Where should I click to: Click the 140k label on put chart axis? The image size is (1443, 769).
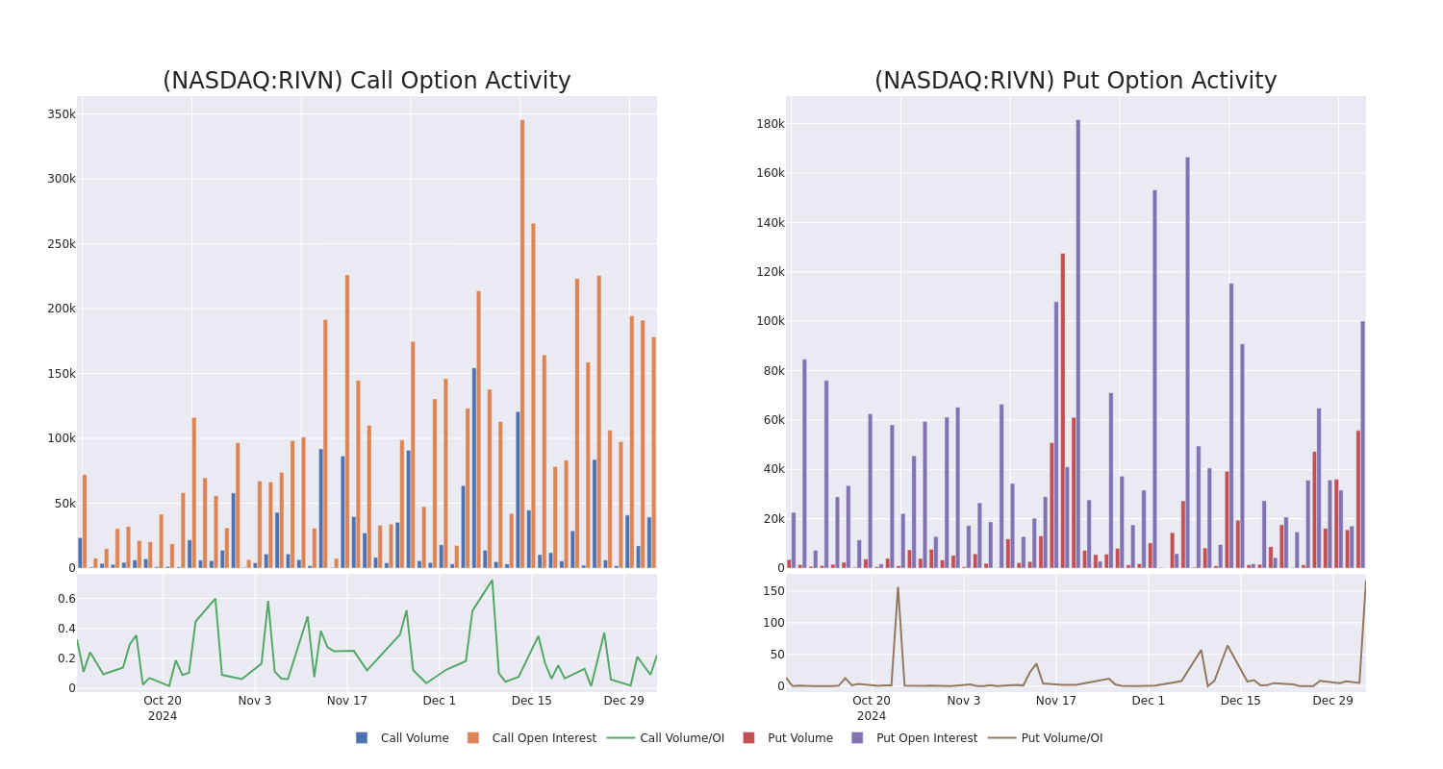771,223
